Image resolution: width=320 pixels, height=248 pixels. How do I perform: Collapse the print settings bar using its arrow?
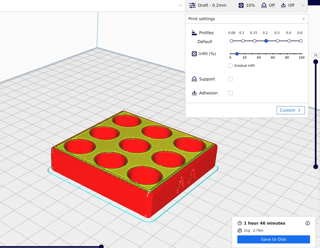303,5
